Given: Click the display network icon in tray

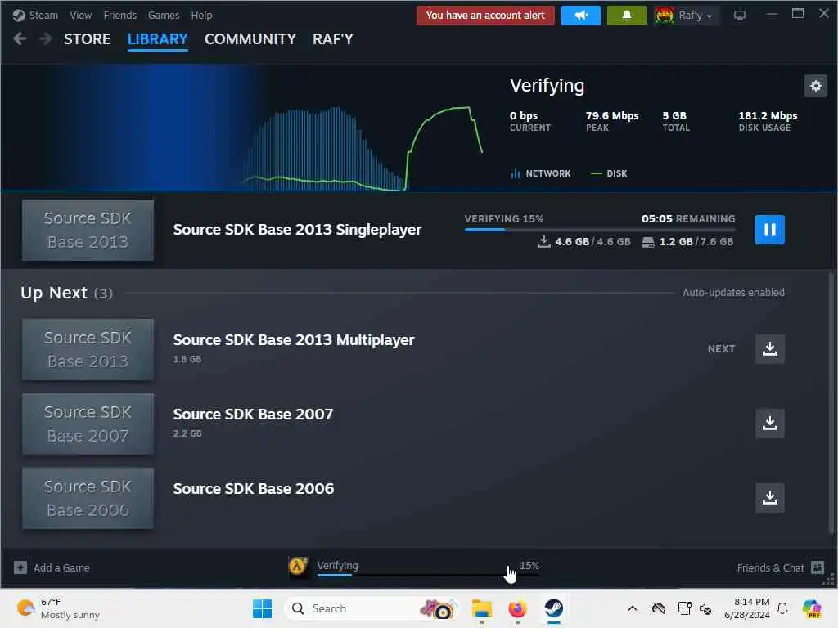Looking at the screenshot, I should pos(685,608).
